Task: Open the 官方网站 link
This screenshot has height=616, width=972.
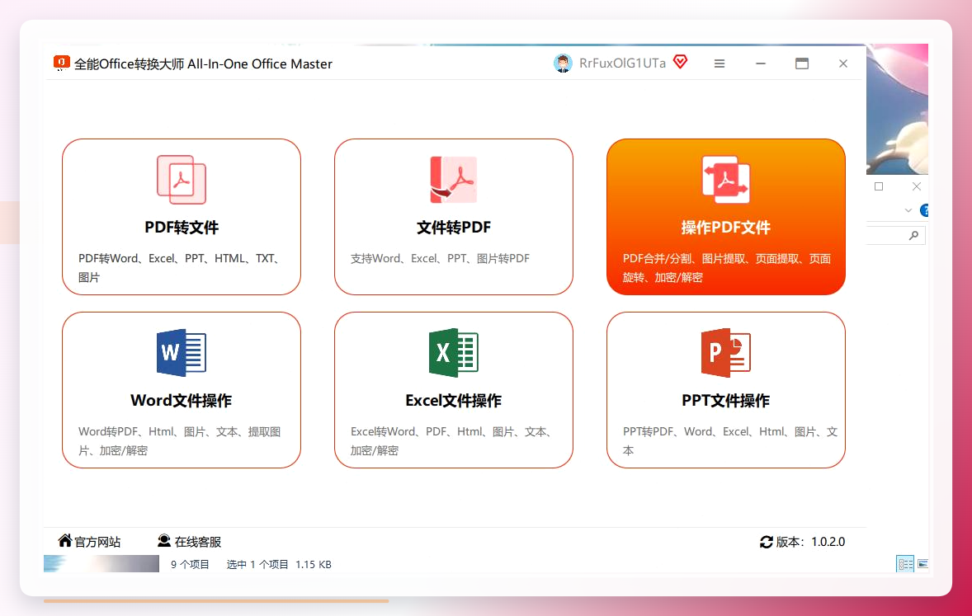Action: (x=89, y=541)
